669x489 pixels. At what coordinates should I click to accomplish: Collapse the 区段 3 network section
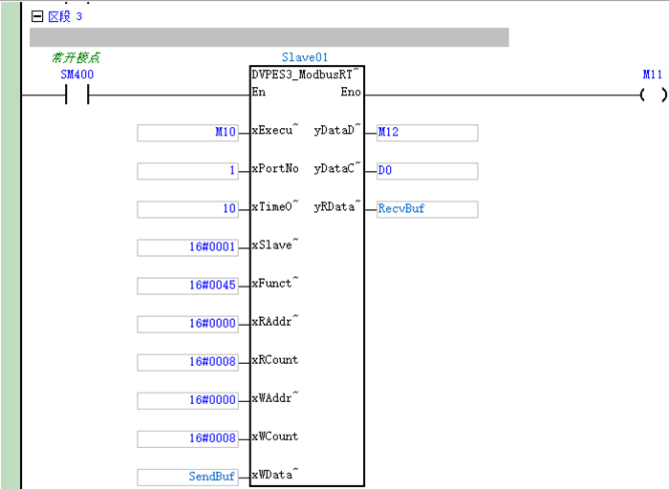click(37, 16)
